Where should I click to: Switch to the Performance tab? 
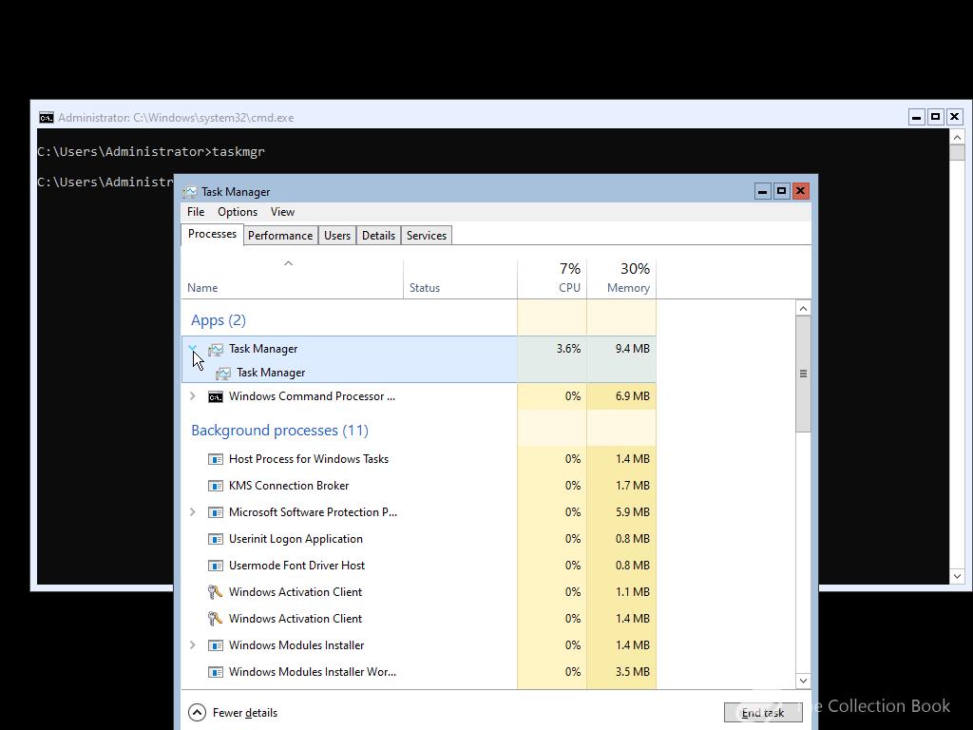pyautogui.click(x=280, y=236)
